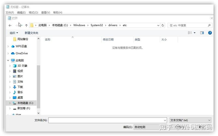Toggle the preview pane icon
The width and height of the screenshot is (218, 136).
[202, 33]
